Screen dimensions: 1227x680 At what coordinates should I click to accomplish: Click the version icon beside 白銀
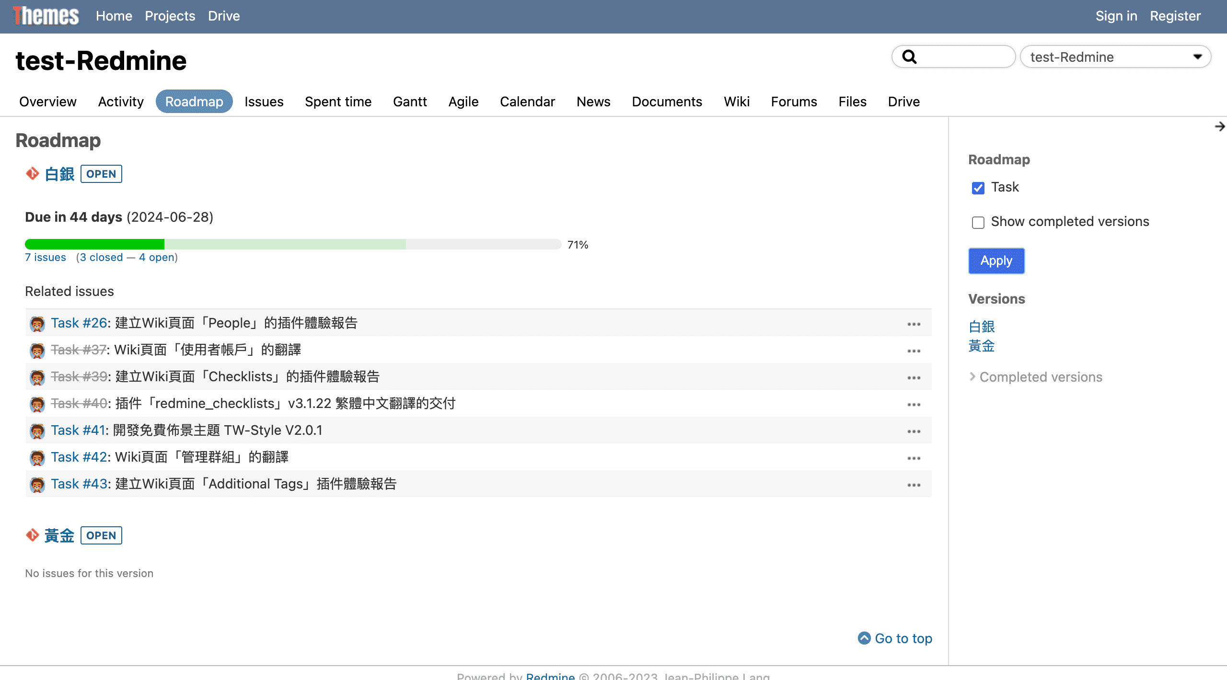click(x=32, y=173)
